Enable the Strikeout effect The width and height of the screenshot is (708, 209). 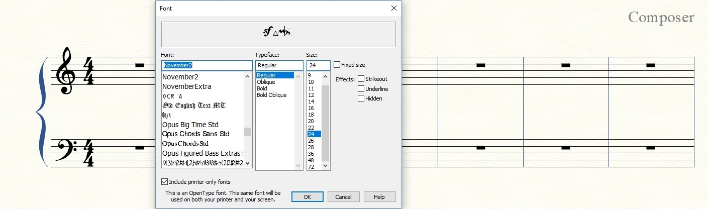tap(361, 79)
